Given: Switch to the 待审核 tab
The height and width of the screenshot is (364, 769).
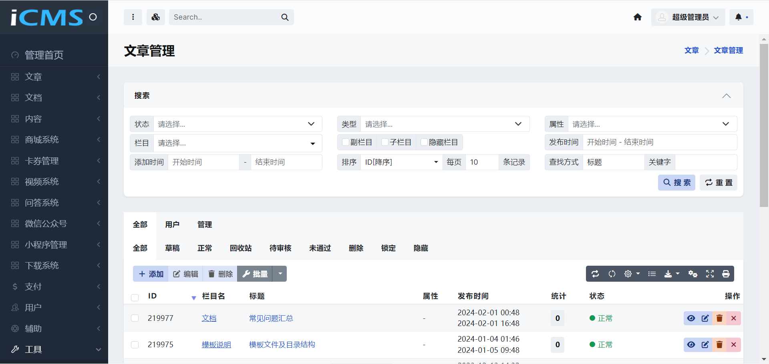Looking at the screenshot, I should point(280,248).
